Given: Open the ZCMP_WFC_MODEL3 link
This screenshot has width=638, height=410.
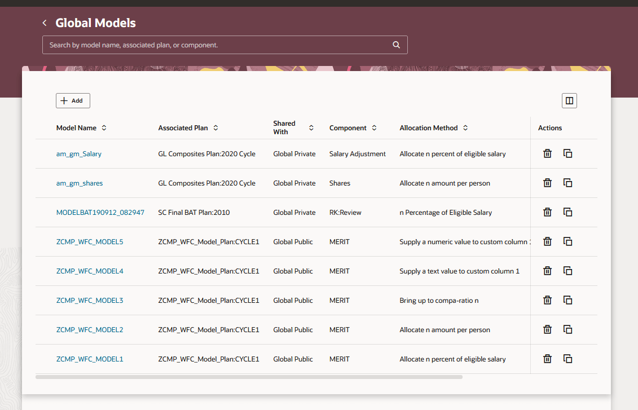Looking at the screenshot, I should [x=90, y=300].
